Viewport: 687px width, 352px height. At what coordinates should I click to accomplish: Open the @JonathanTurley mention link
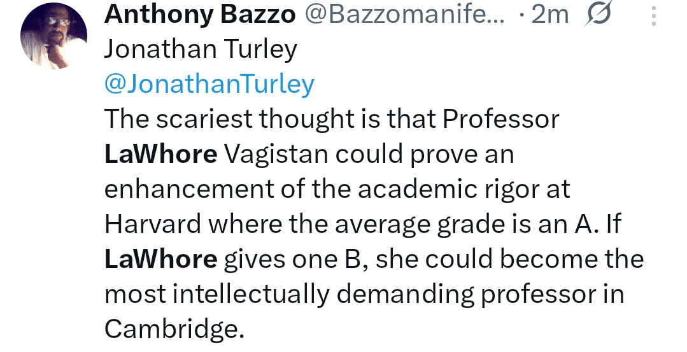click(x=209, y=84)
